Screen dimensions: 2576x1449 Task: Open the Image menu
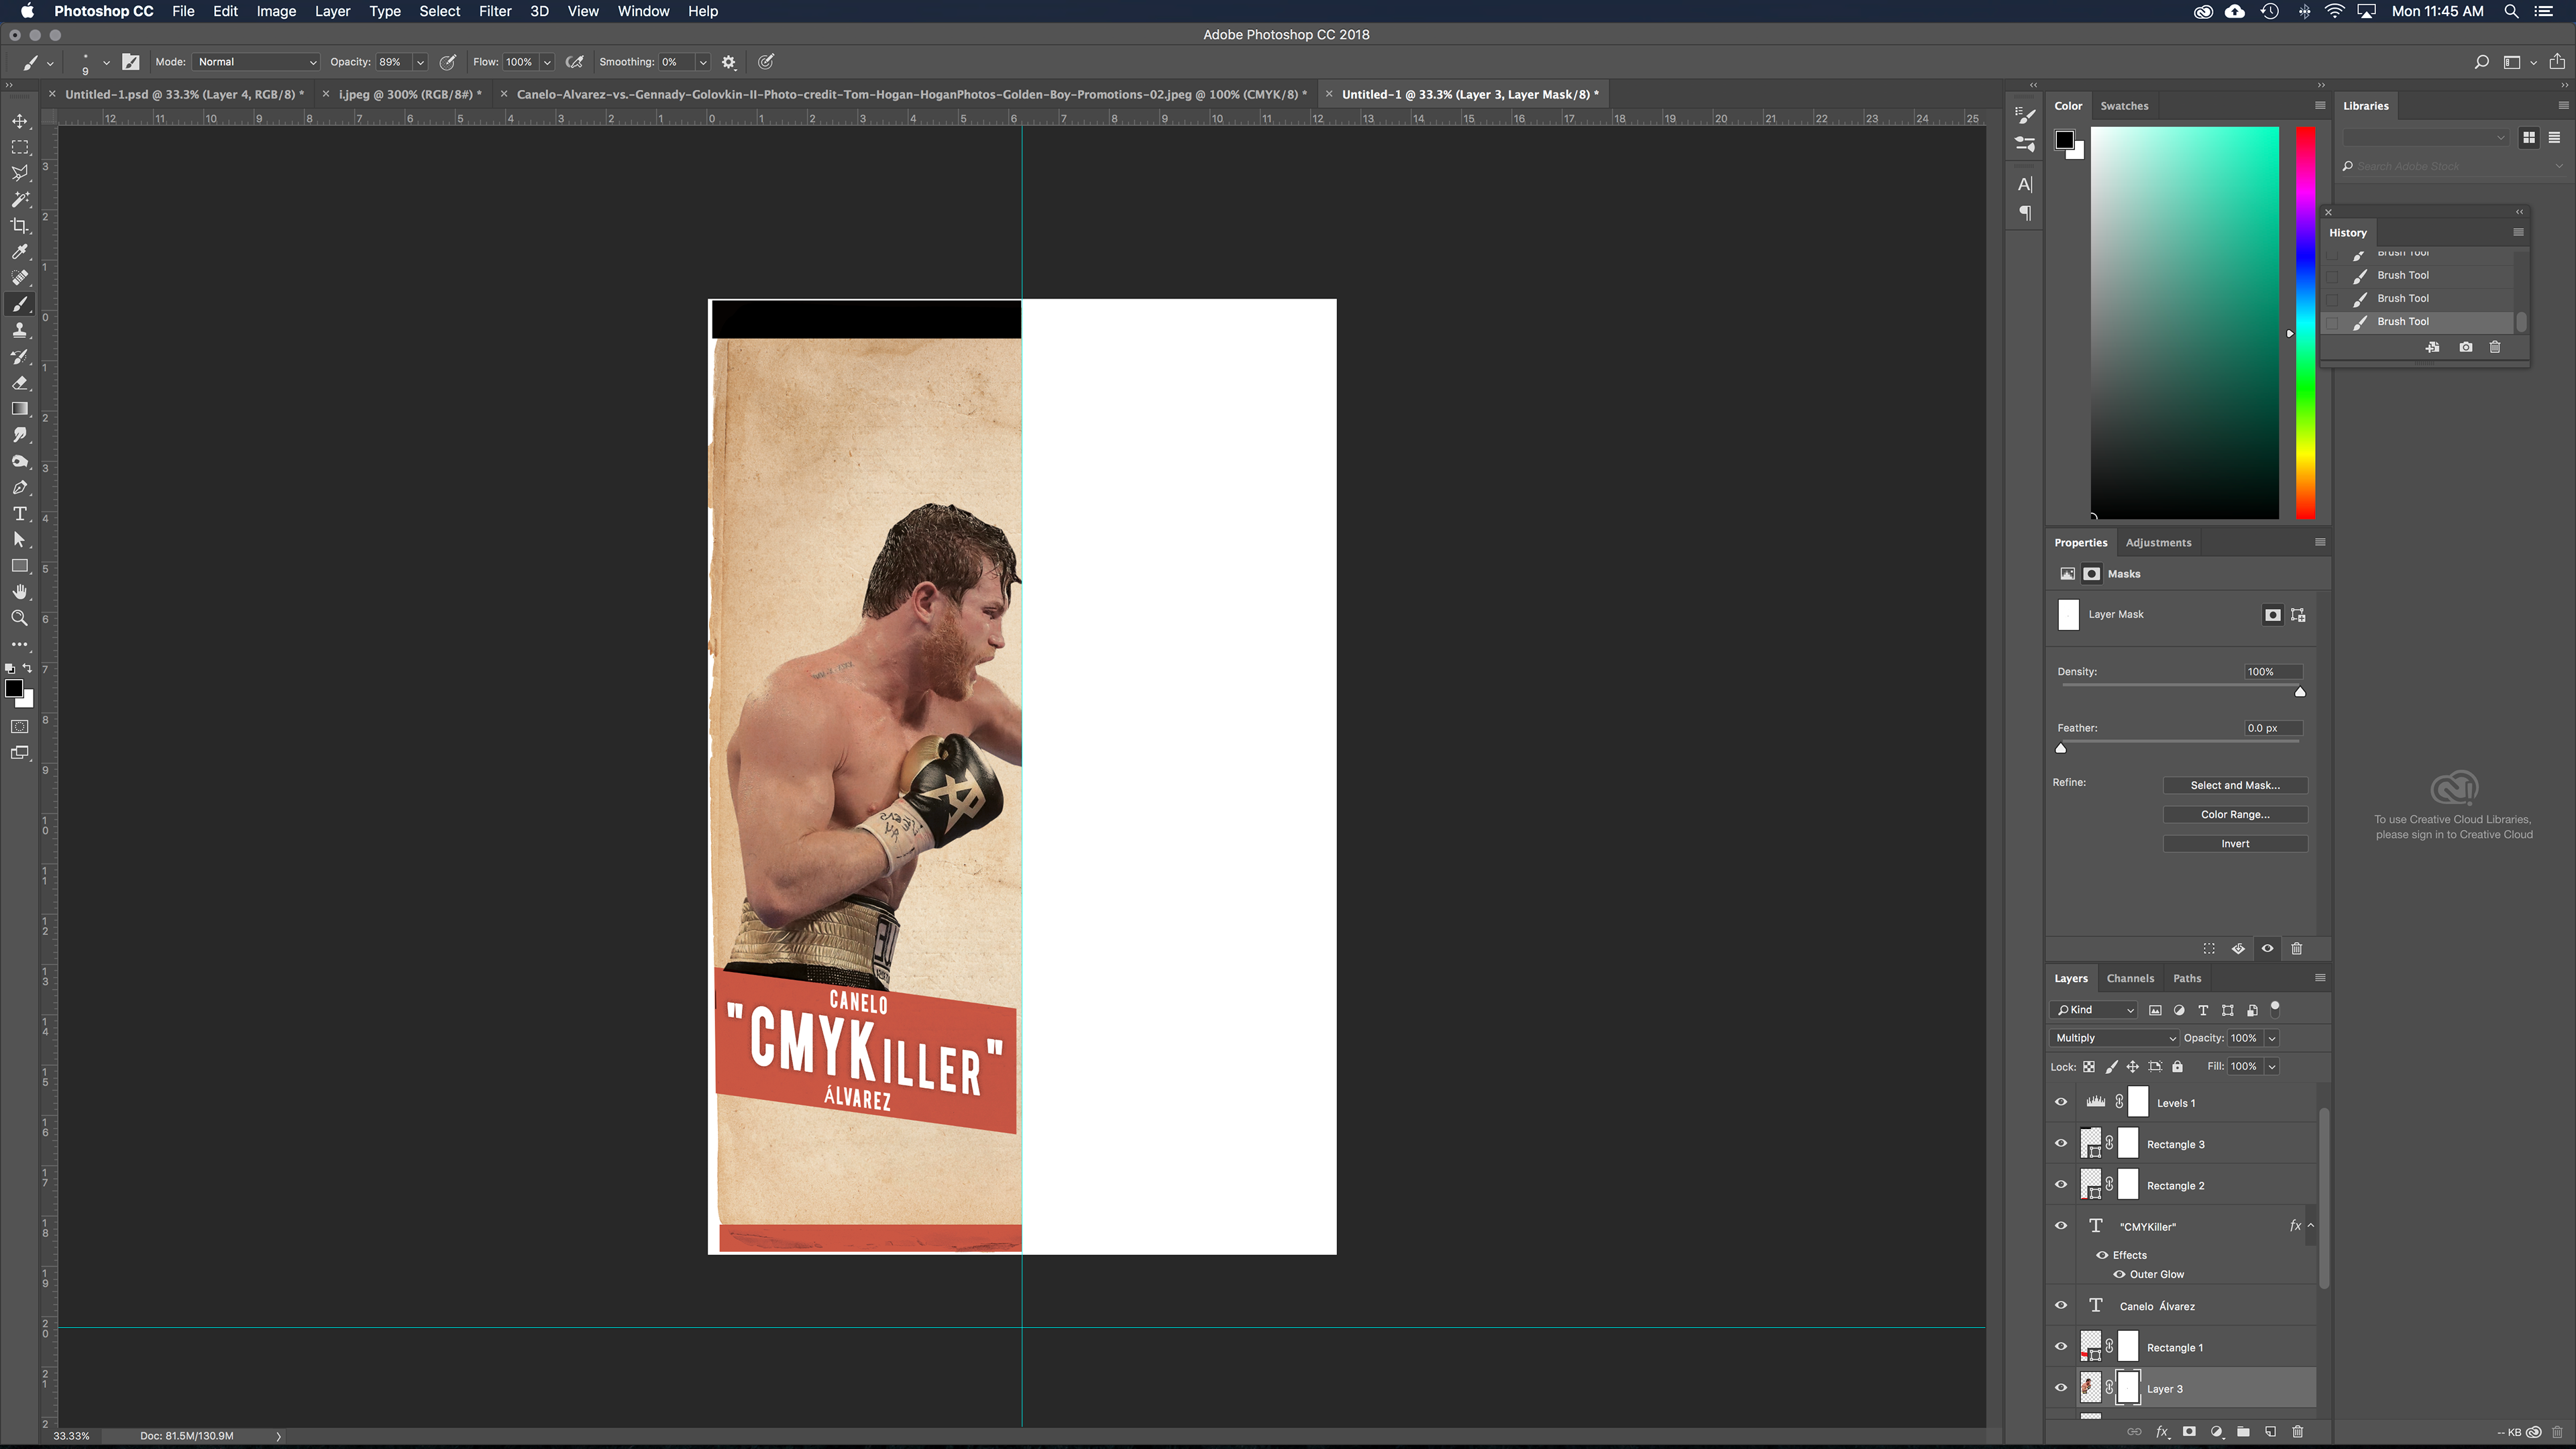click(x=276, y=11)
